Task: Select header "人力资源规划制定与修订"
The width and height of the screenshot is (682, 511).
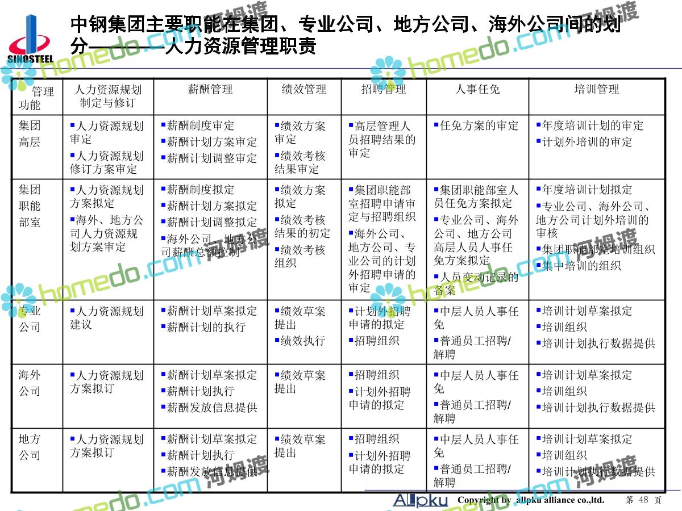Action: coord(108,96)
